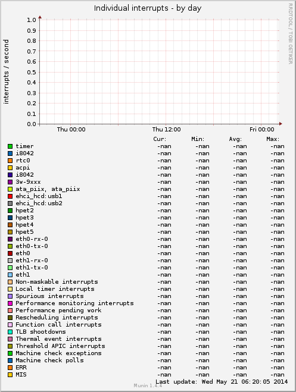This screenshot has height=392, width=296.
Task: Click the Fri 00:00 time axis label
Action: pos(262,130)
